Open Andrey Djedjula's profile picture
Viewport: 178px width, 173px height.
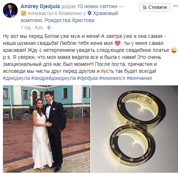(x=10, y=10)
